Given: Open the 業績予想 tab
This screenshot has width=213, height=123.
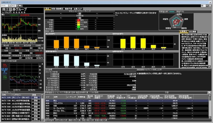Looking at the screenshot, I should 68,9.
